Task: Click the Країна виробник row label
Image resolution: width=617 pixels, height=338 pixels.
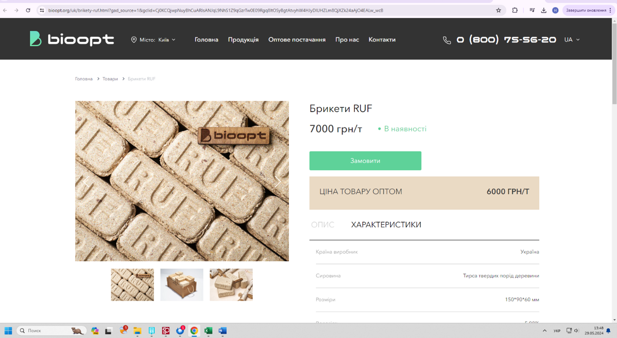Action: (x=337, y=252)
